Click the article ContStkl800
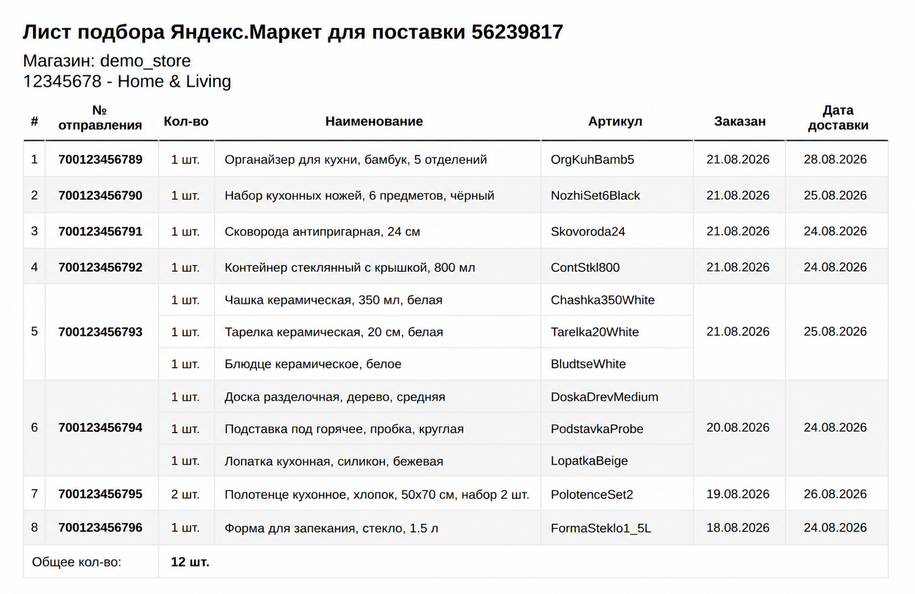The width and height of the screenshot is (915, 594). point(585,267)
